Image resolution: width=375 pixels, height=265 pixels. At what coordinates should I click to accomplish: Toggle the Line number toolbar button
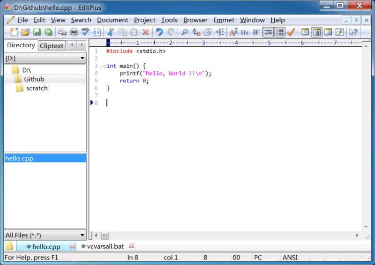tap(279, 32)
